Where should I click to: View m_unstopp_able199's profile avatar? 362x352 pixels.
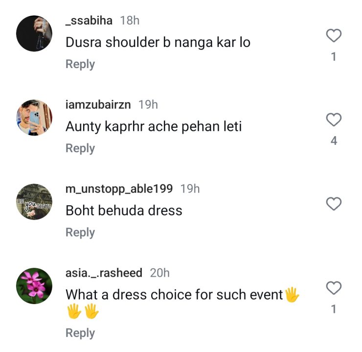click(34, 202)
